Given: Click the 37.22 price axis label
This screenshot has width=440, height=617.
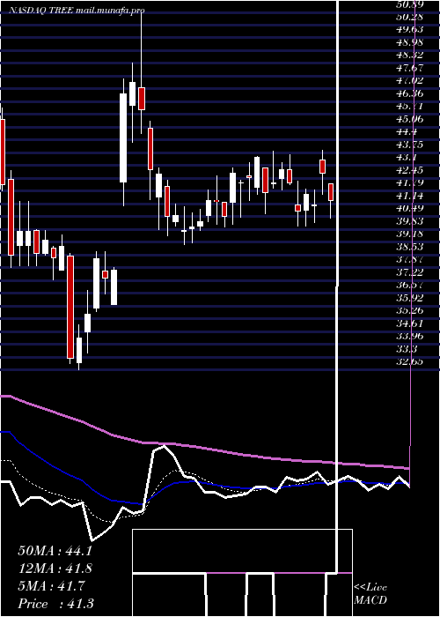Looking at the screenshot, I should 410,272.
